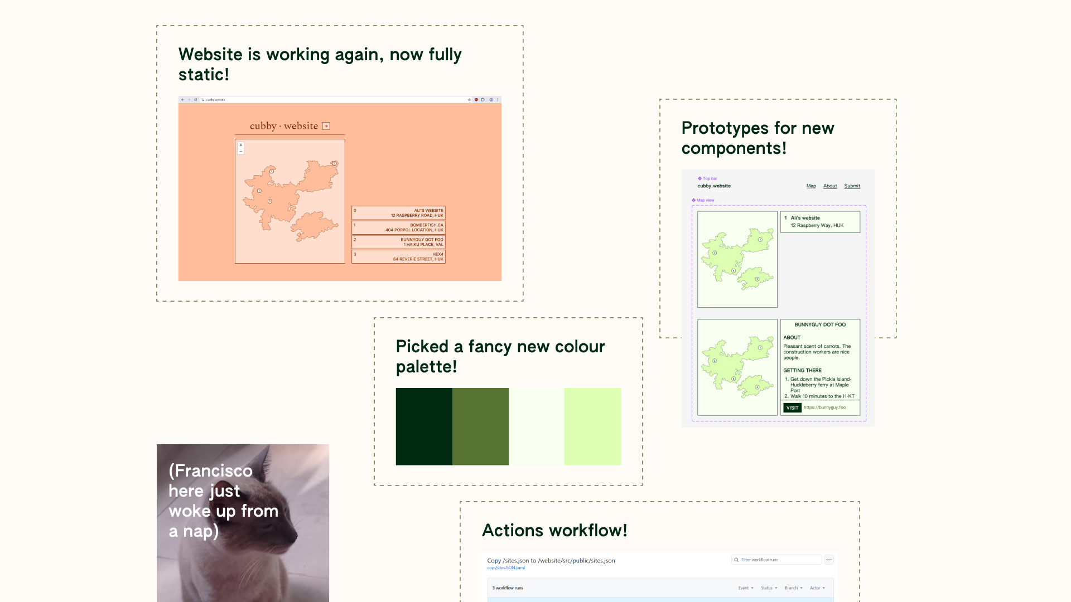Click the browser reload icon

coord(195,100)
